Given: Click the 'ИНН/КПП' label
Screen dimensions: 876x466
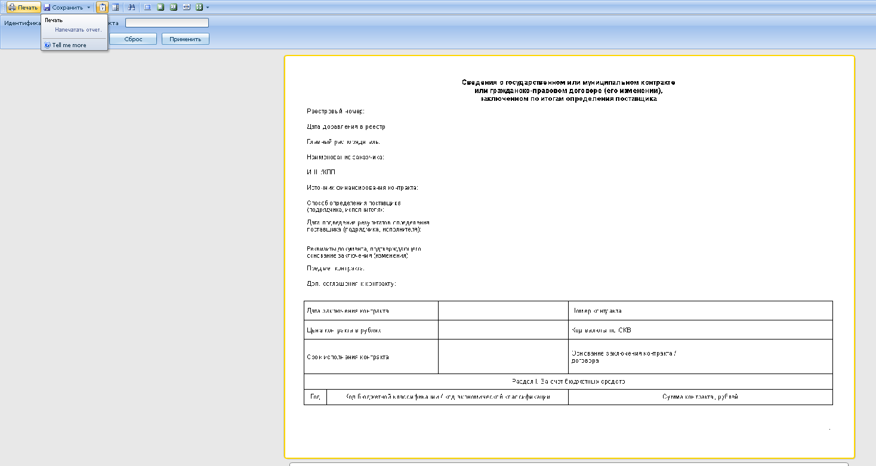Looking at the screenshot, I should coord(320,172).
